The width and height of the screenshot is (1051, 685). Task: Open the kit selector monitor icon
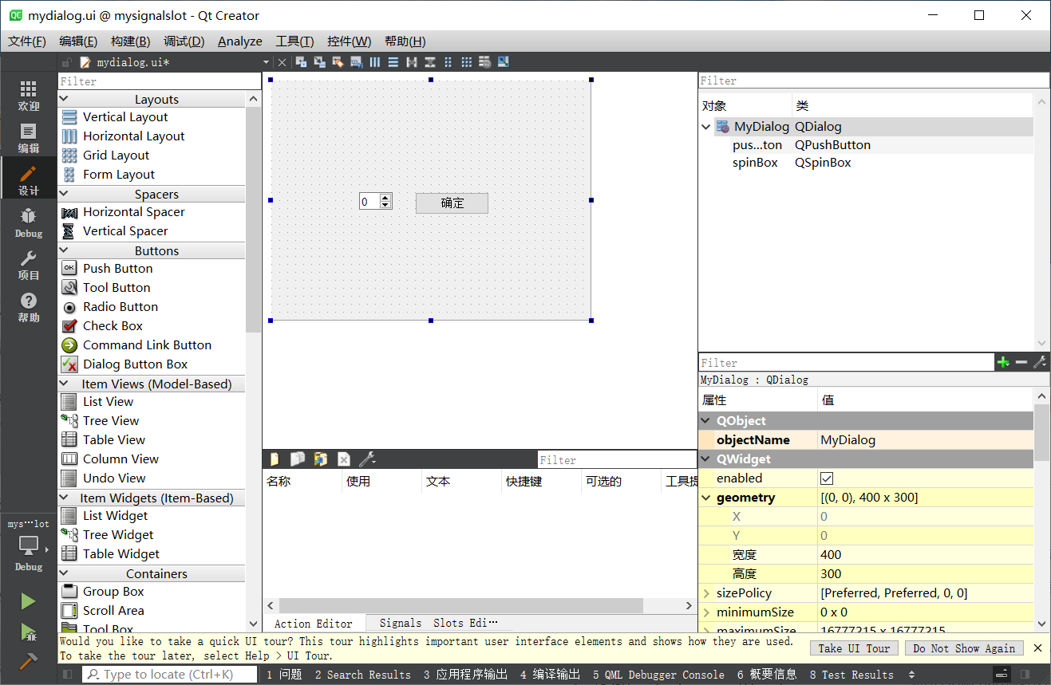29,546
